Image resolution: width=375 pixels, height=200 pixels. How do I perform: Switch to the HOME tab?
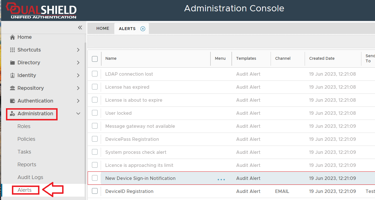tap(103, 28)
